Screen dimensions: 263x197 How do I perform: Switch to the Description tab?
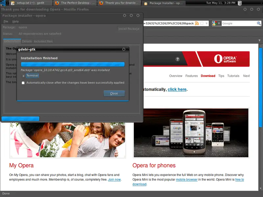tap(12, 41)
